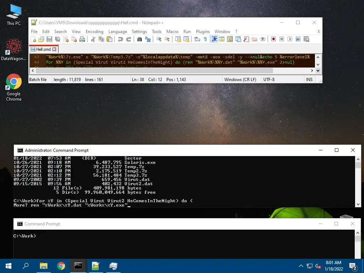Click the INS insert mode indicator
The image size is (364, 273).
coord(309,80)
